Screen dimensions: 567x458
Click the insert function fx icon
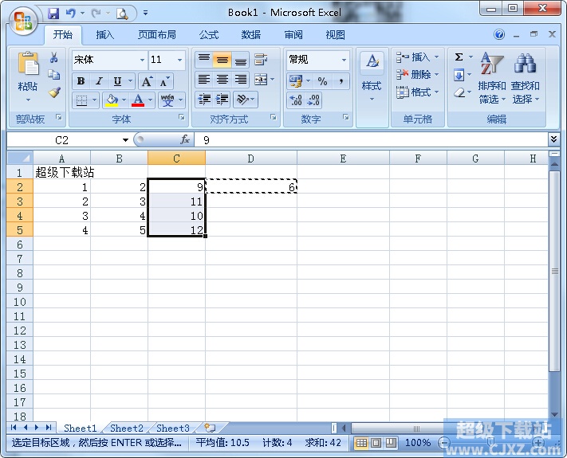point(185,139)
